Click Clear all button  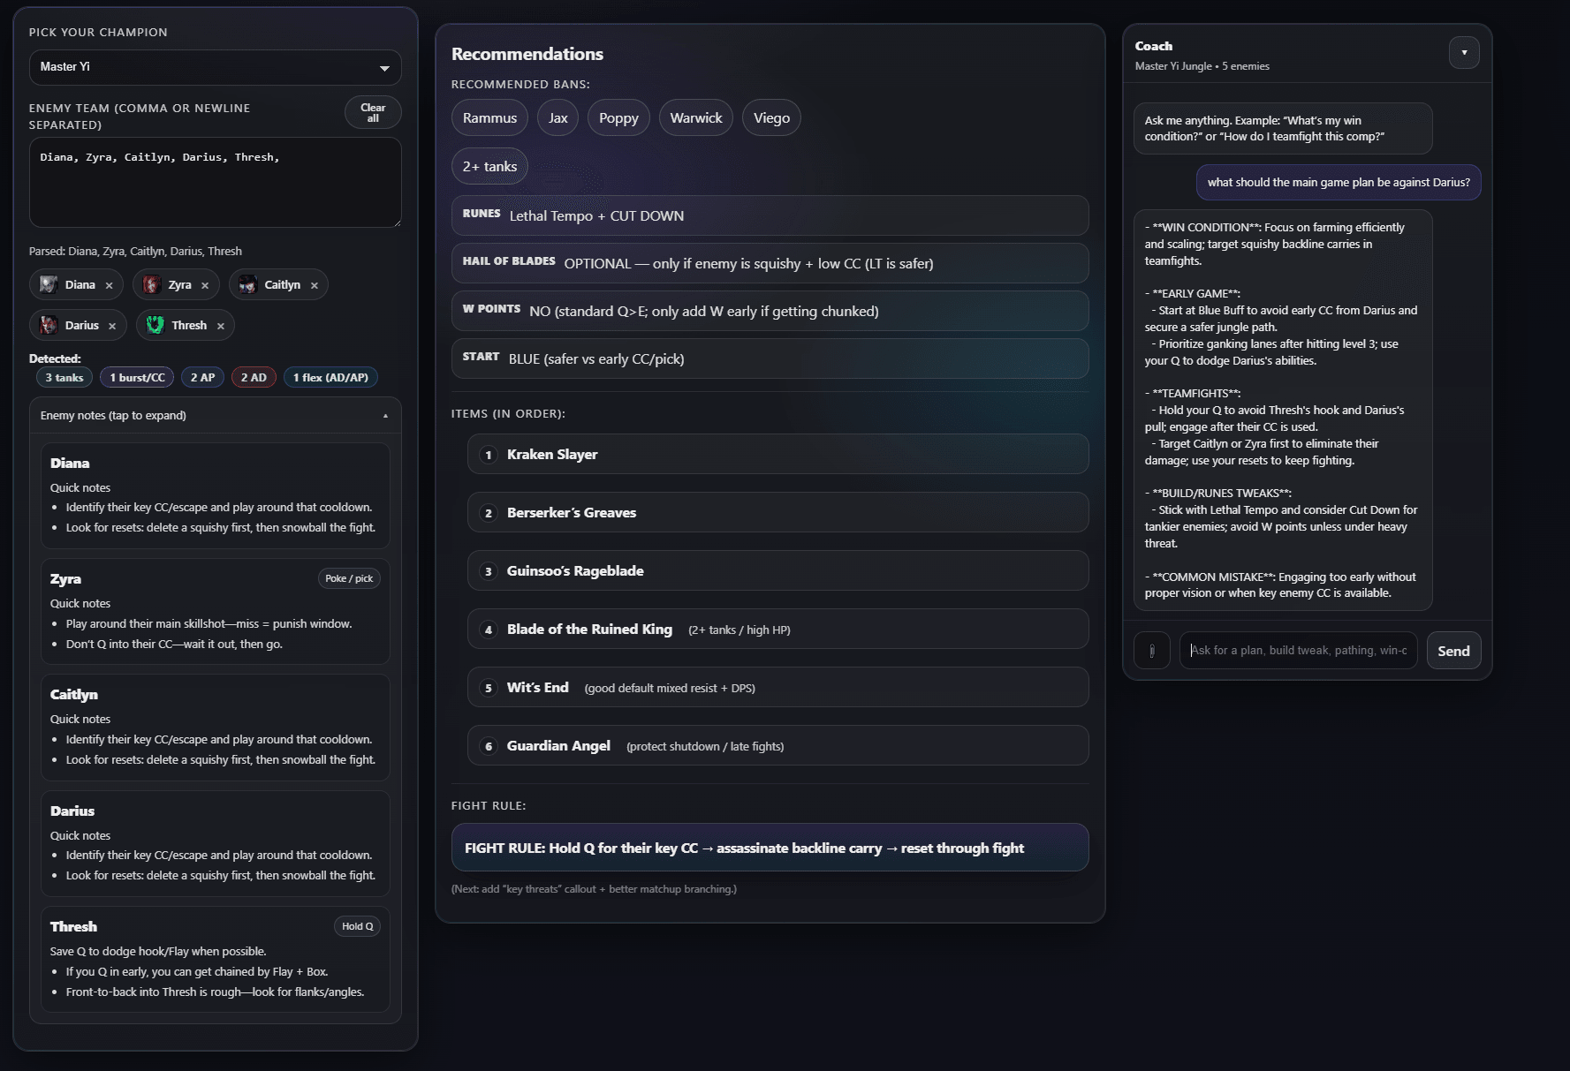[x=373, y=113]
